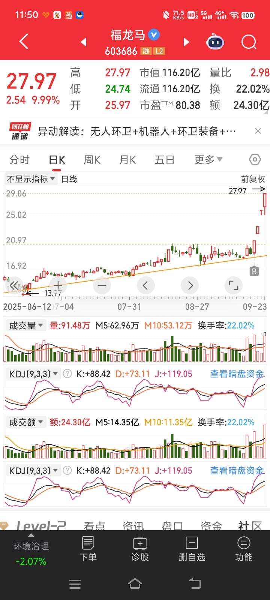The height and width of the screenshot is (600, 270).
Task: Open 下单 order icon
Action: [x=88, y=549]
